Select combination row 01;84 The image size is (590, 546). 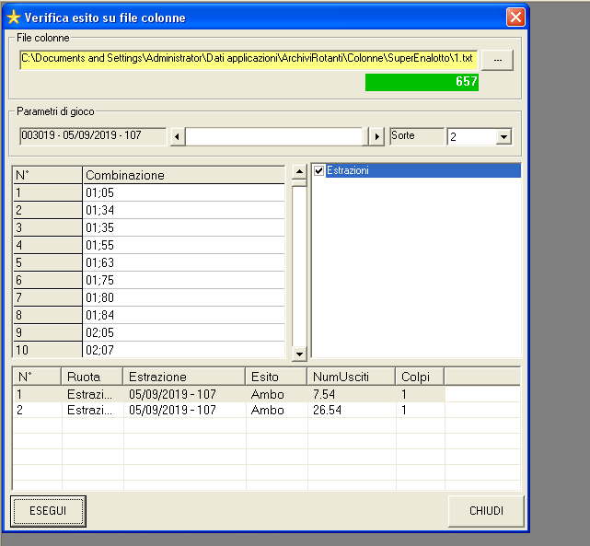point(149,315)
